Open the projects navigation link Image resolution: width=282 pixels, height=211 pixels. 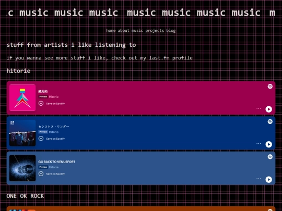155,31
